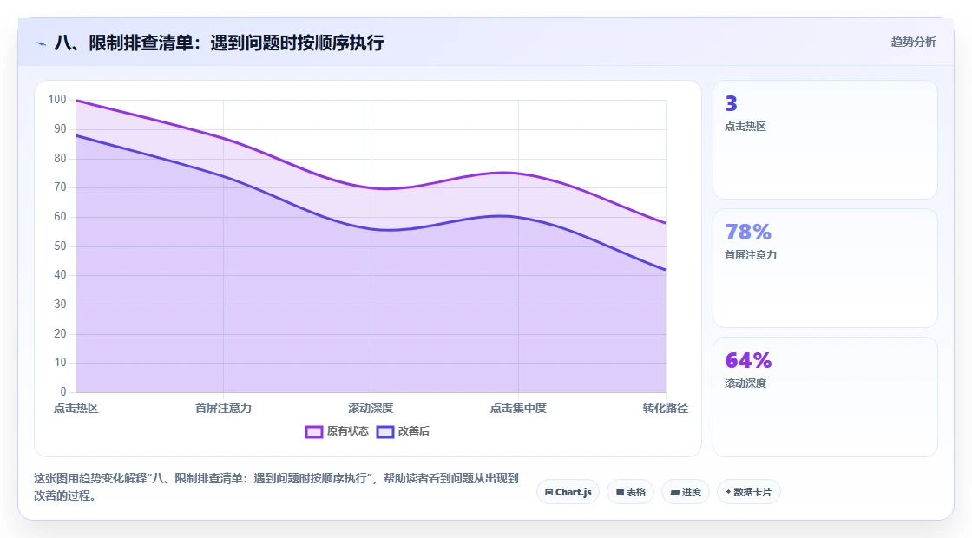The height and width of the screenshot is (538, 972).
Task: Click the 转化路径 x-axis label
Action: click(665, 408)
